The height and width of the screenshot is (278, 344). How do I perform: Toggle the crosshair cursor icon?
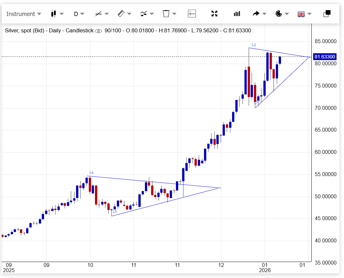tap(192, 14)
